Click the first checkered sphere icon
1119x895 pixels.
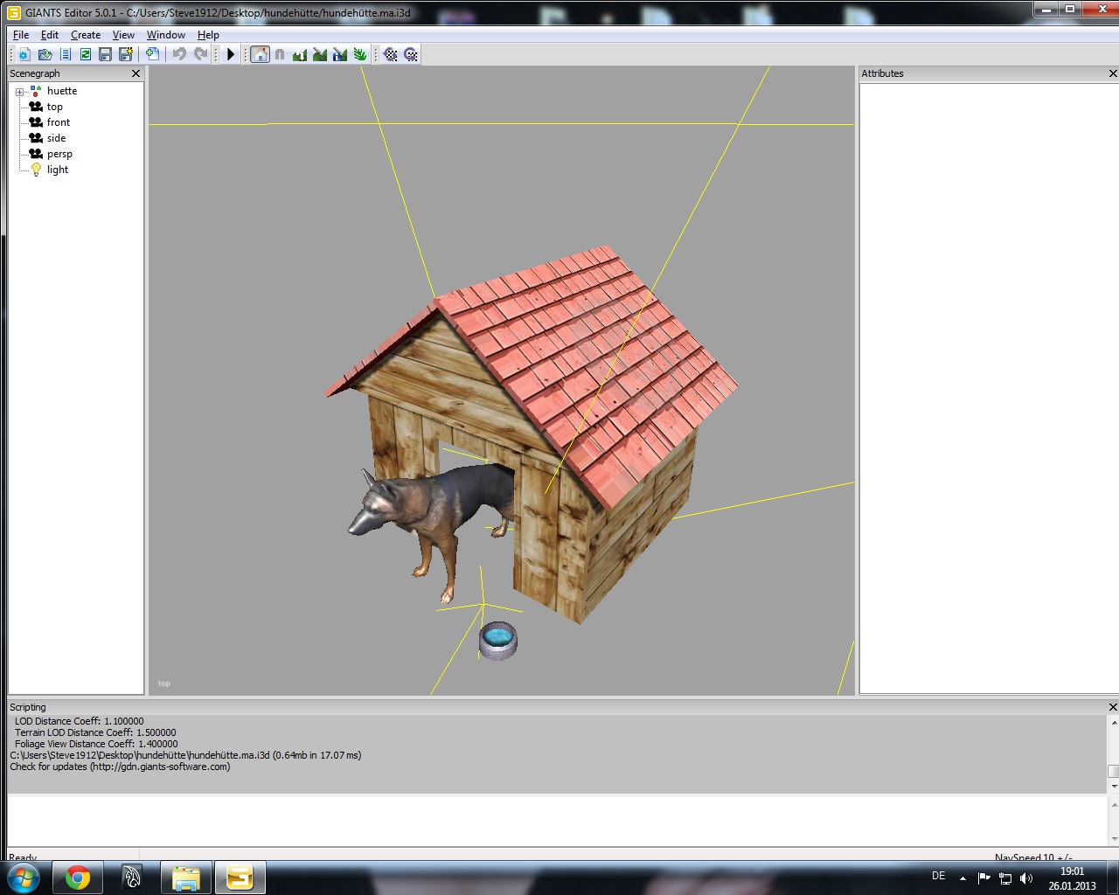pos(391,54)
